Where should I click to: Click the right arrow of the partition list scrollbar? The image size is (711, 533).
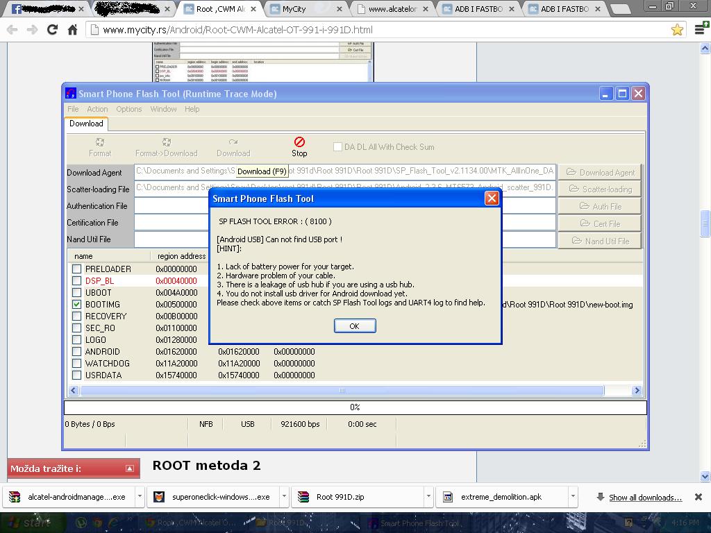coord(637,390)
